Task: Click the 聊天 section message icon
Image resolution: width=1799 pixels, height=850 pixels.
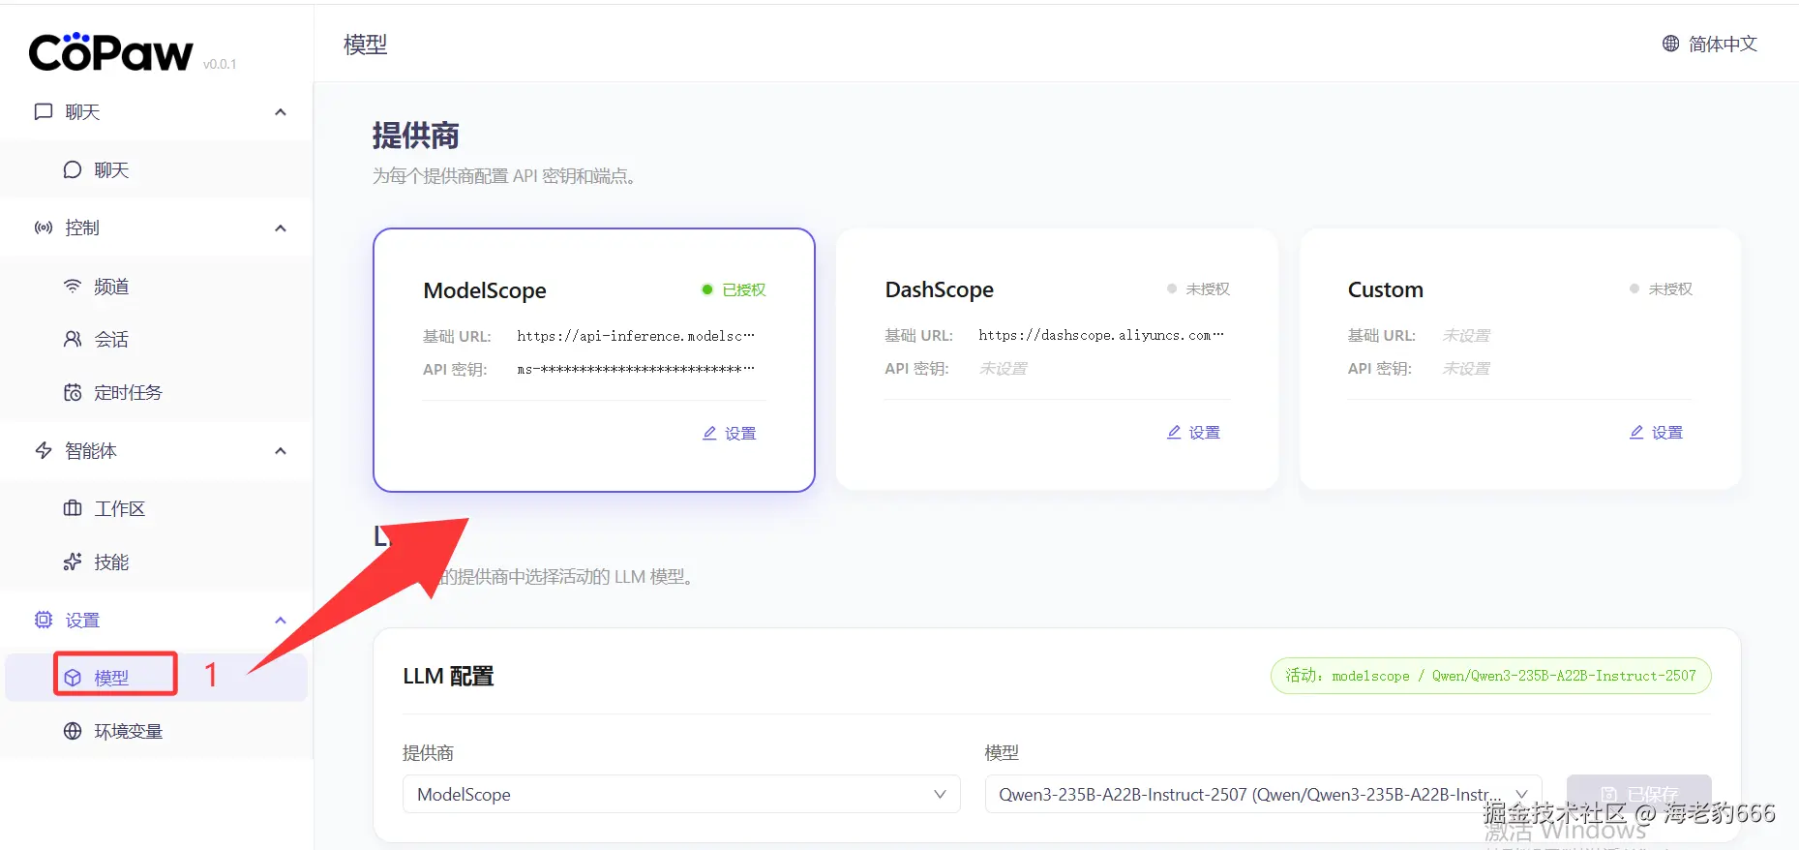Action: coord(44,112)
